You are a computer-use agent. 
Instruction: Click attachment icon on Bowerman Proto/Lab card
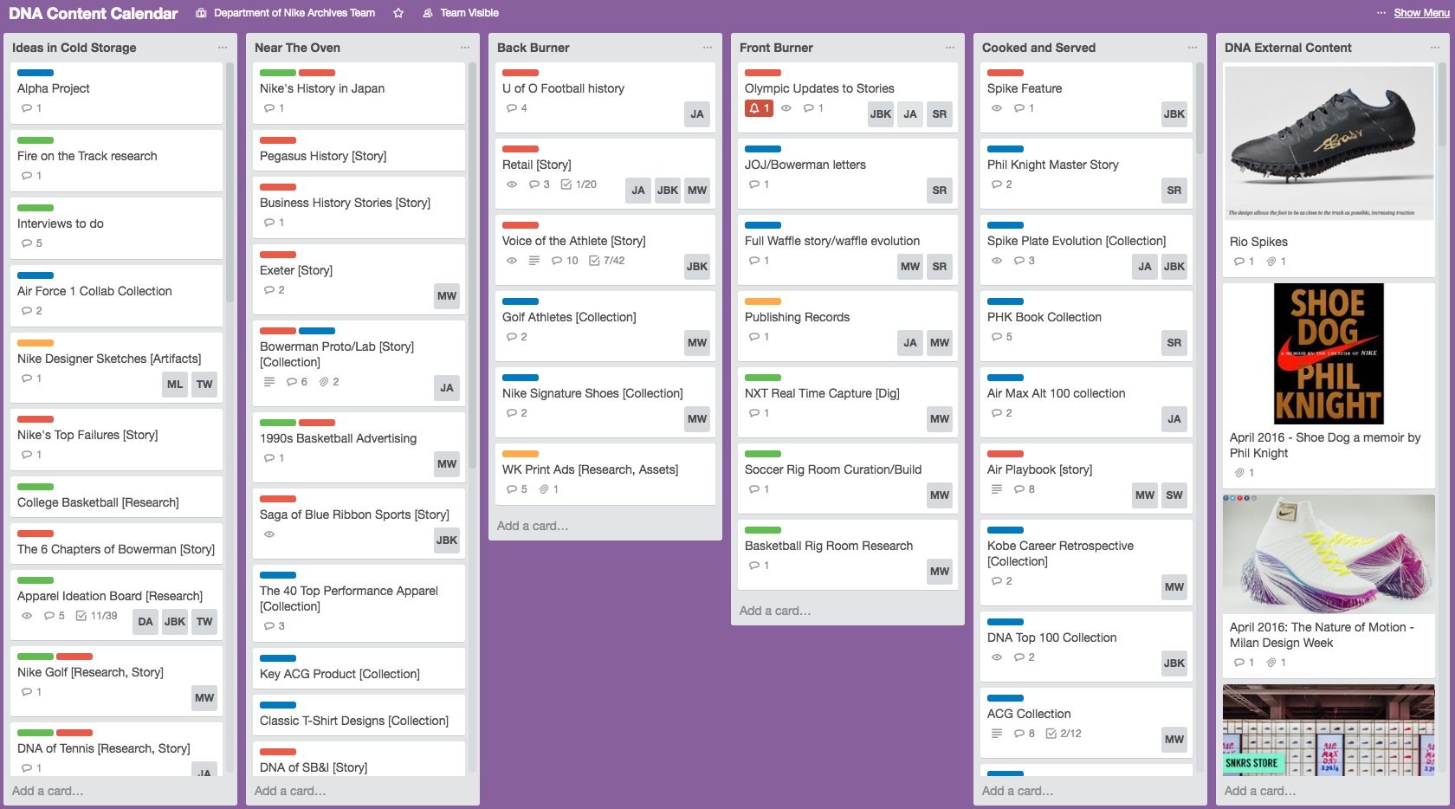point(324,382)
